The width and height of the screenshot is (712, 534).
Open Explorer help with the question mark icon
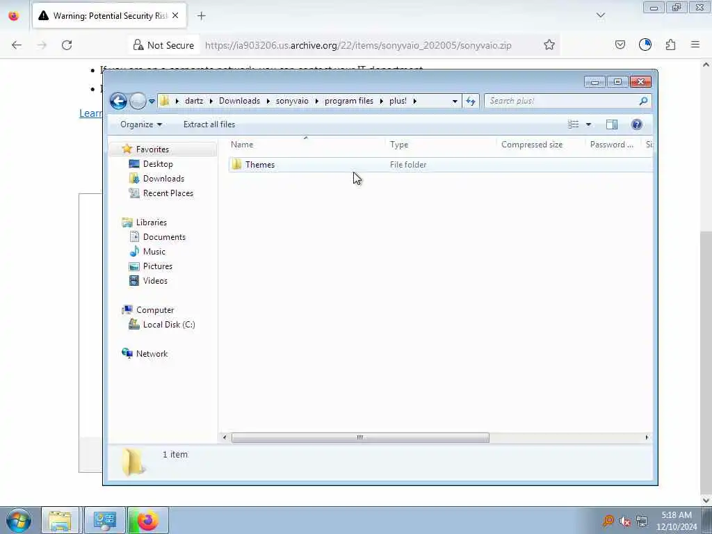coord(637,124)
